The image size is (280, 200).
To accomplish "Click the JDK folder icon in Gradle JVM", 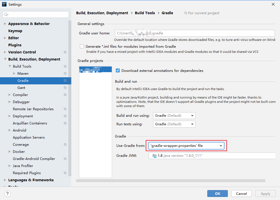I will 155,156.
